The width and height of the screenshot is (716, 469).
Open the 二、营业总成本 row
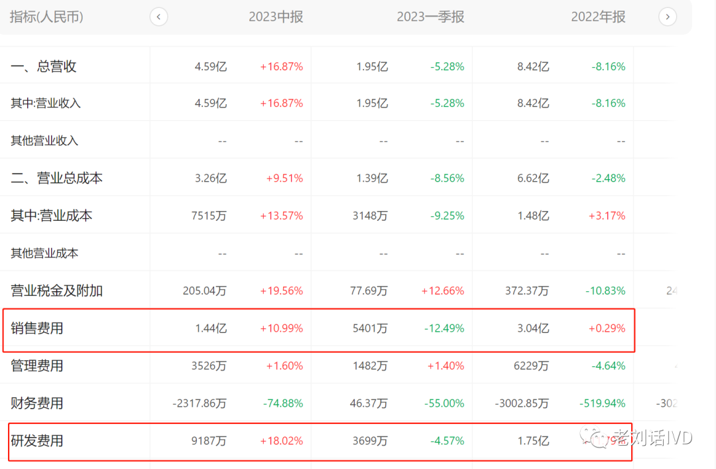click(56, 178)
